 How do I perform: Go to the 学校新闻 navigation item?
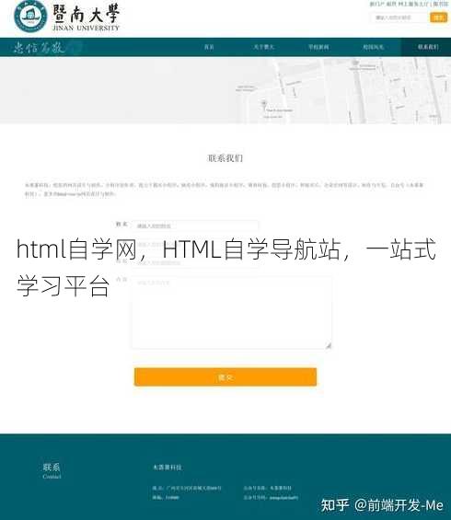(x=318, y=47)
